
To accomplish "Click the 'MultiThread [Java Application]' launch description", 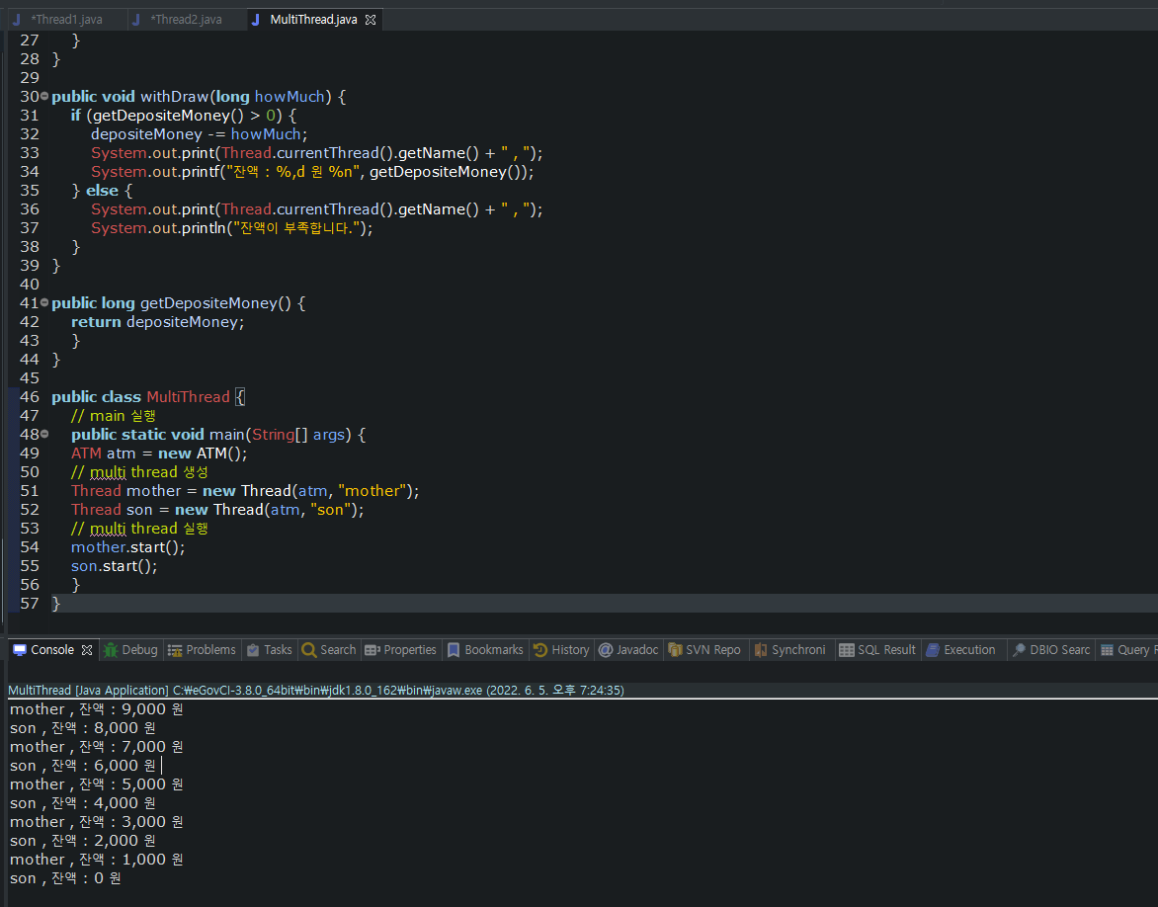I will click(x=89, y=691).
